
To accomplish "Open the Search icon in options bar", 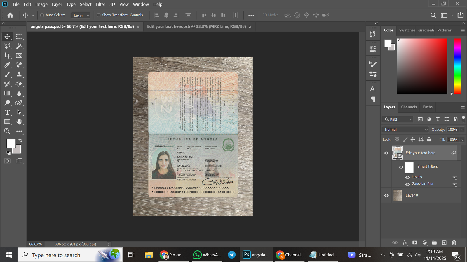I will pos(433,15).
